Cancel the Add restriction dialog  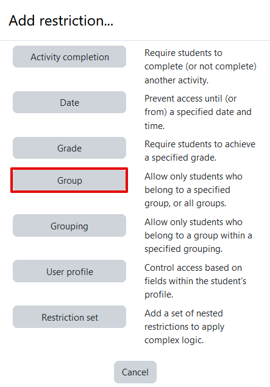(x=135, y=372)
